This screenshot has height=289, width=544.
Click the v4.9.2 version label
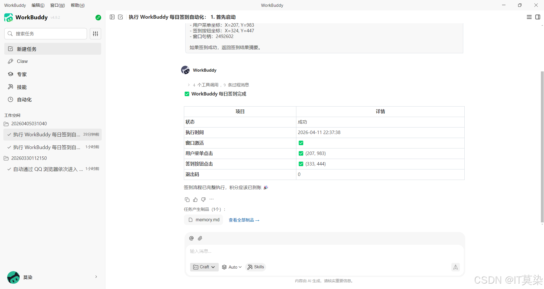point(55,18)
